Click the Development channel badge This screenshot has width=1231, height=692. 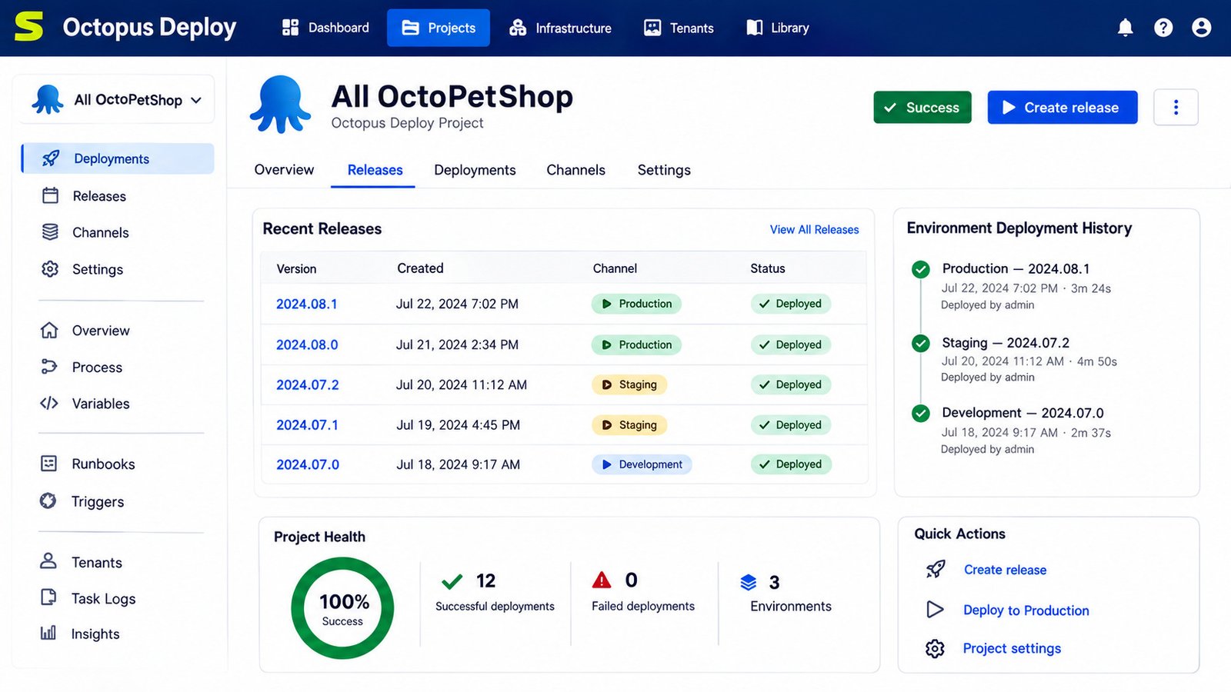(642, 464)
